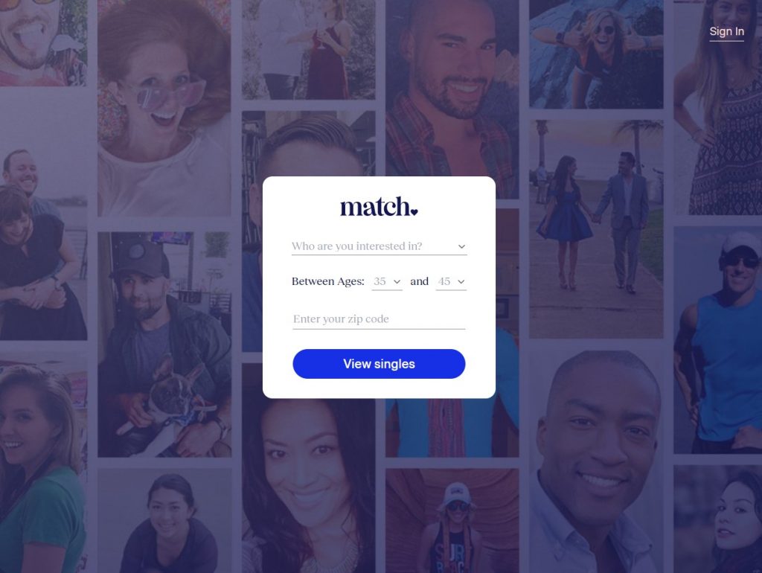Click the chevron arrow beside the interest selector
Image resolution: width=762 pixels, height=573 pixels.
pyautogui.click(x=461, y=247)
